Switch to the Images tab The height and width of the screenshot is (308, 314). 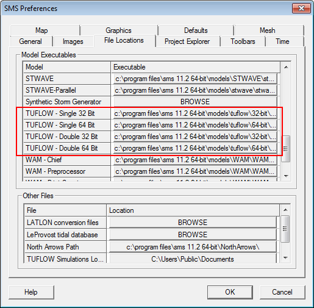pos(73,41)
